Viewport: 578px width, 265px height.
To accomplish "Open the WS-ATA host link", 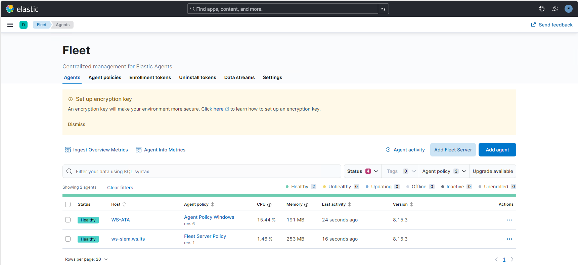I will point(121,220).
